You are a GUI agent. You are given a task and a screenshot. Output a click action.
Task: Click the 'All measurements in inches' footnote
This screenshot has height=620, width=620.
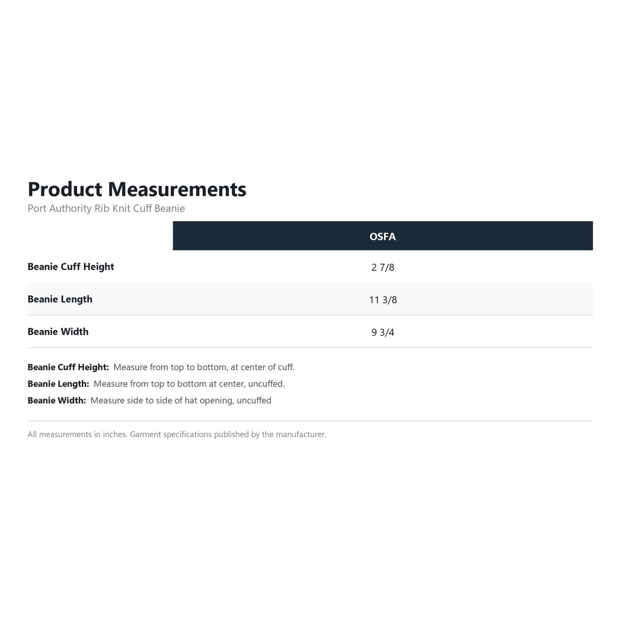pyautogui.click(x=78, y=435)
